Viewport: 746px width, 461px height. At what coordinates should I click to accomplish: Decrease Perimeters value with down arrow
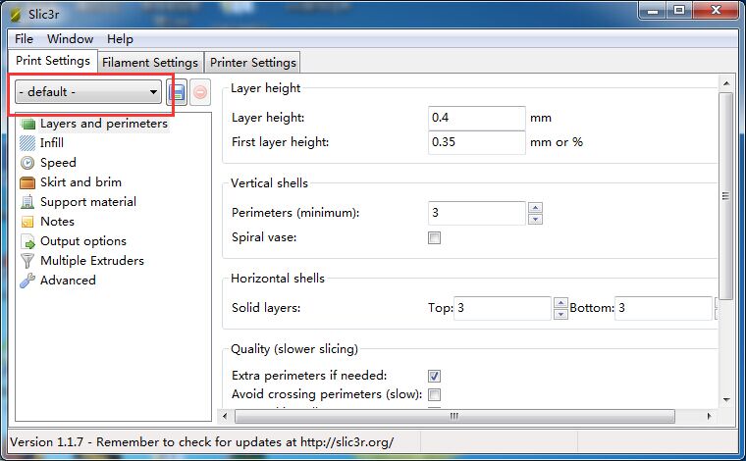click(535, 219)
